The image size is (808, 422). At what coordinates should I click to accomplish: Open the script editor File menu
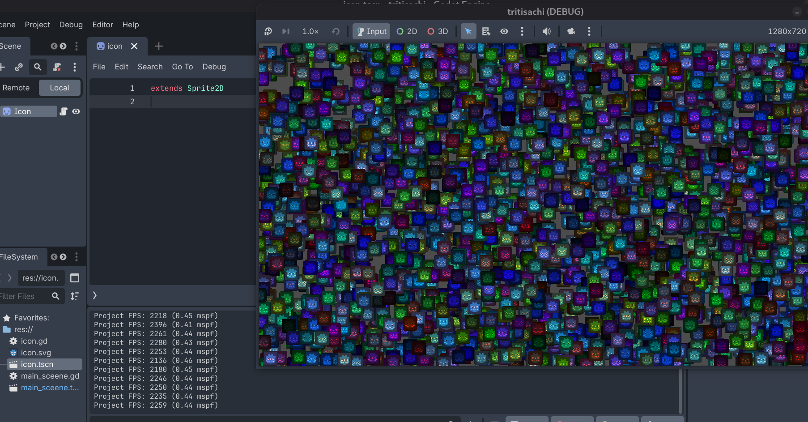click(x=99, y=67)
